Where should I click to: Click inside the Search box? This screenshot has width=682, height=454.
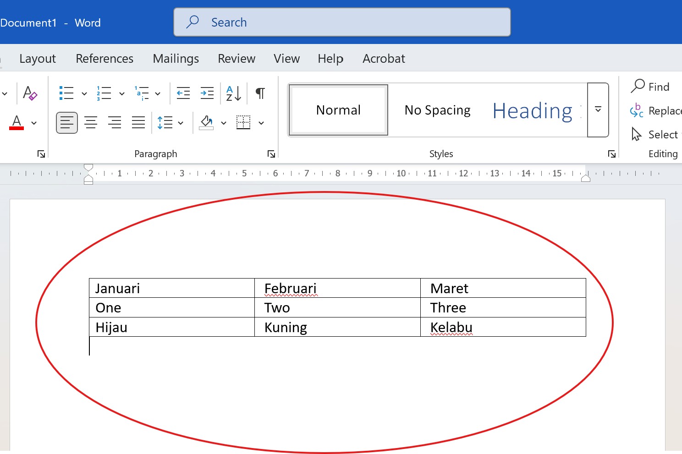[x=341, y=22]
